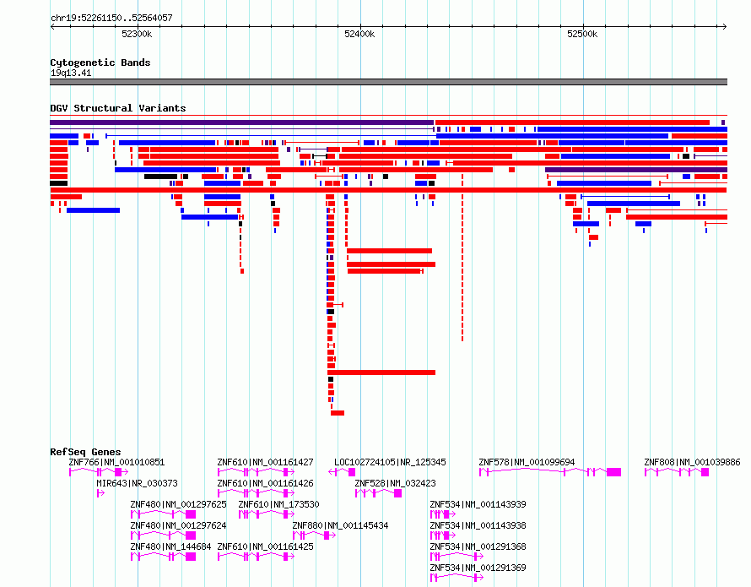Click the chr19:52261150..52564057 coordinates text
This screenshot has width=751, height=587.
[x=111, y=19]
